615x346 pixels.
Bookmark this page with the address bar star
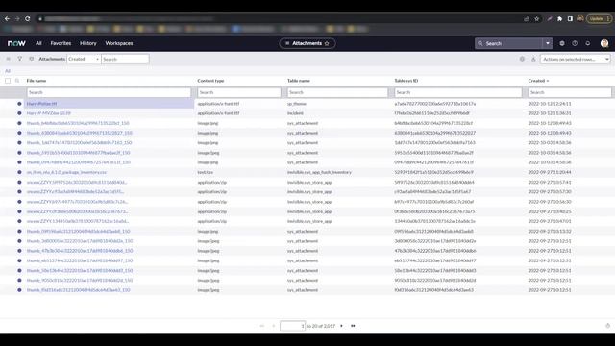click(x=536, y=19)
